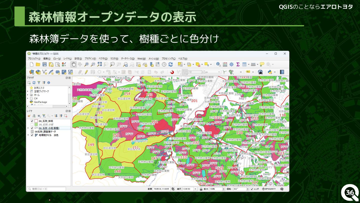
Task: Expand the ホーム browser node
Action: click(28, 95)
